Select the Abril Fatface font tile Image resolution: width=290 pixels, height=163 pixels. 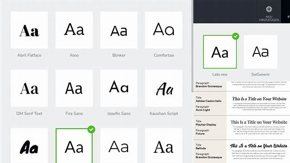coord(29,30)
